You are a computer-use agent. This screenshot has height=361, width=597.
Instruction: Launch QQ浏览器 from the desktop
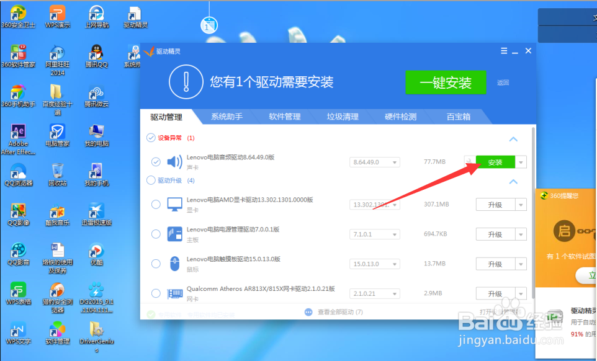(18, 175)
